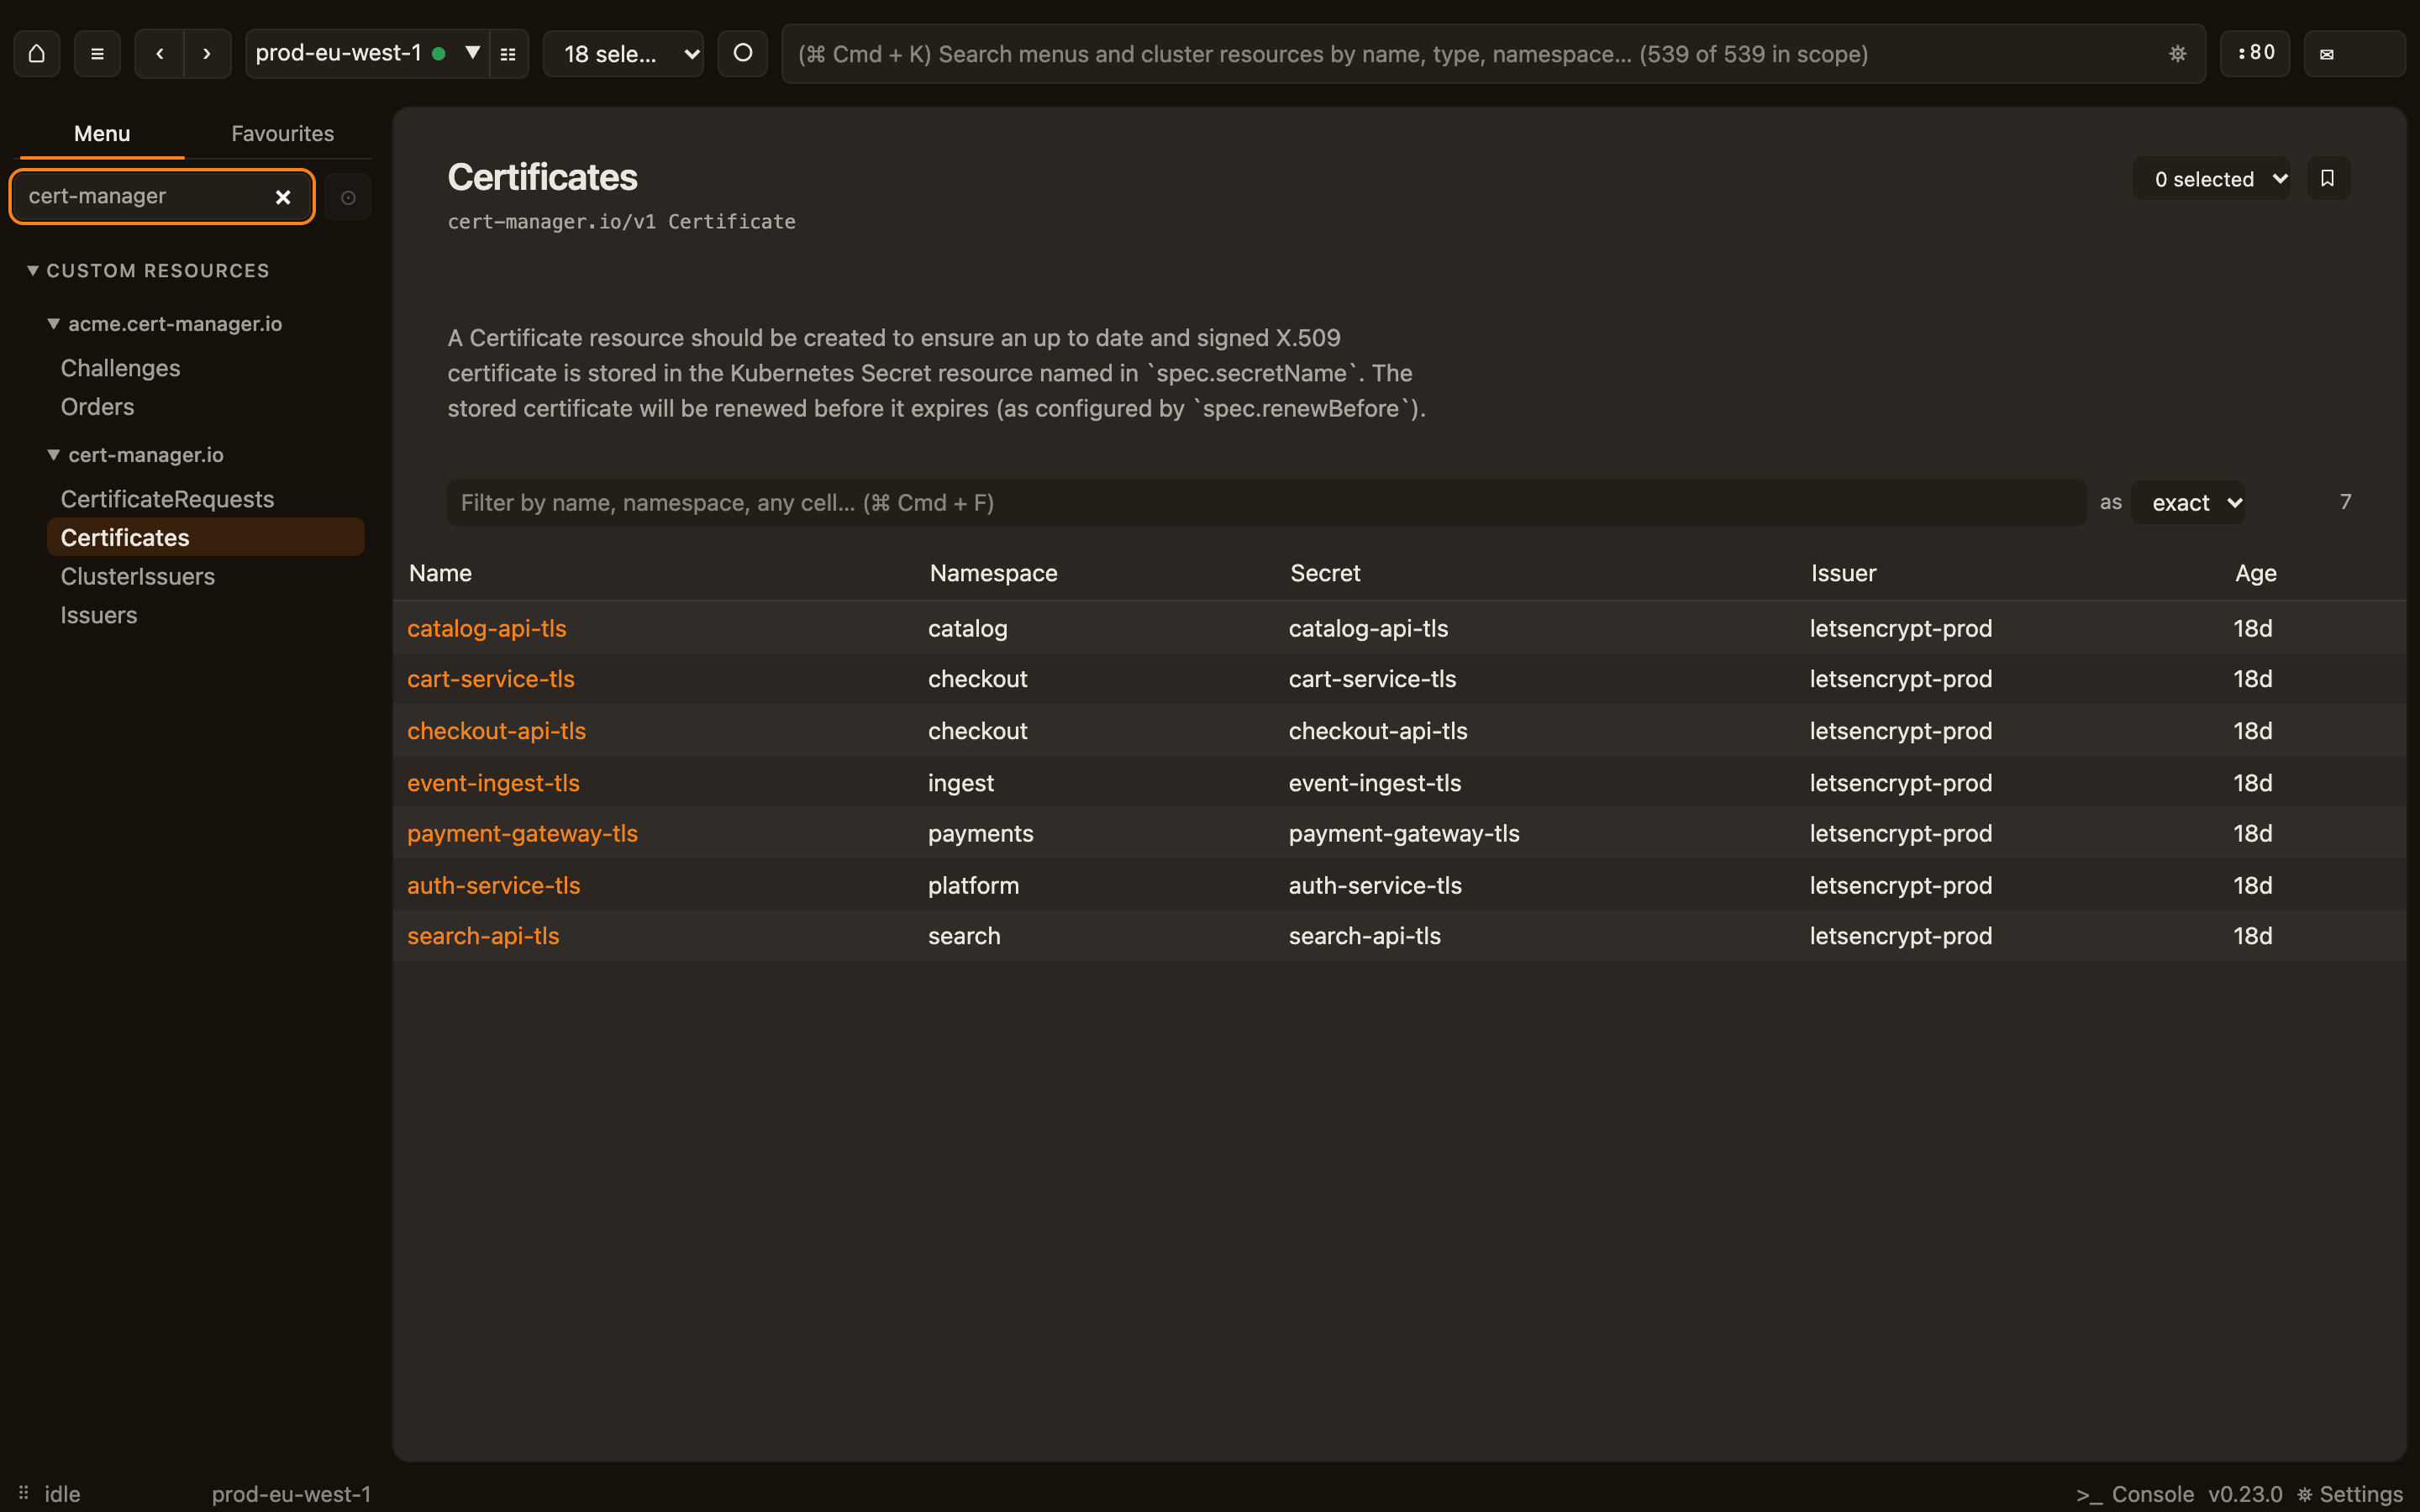This screenshot has width=2420, height=1512.
Task: Open the Console panel
Action: tap(2135, 1494)
